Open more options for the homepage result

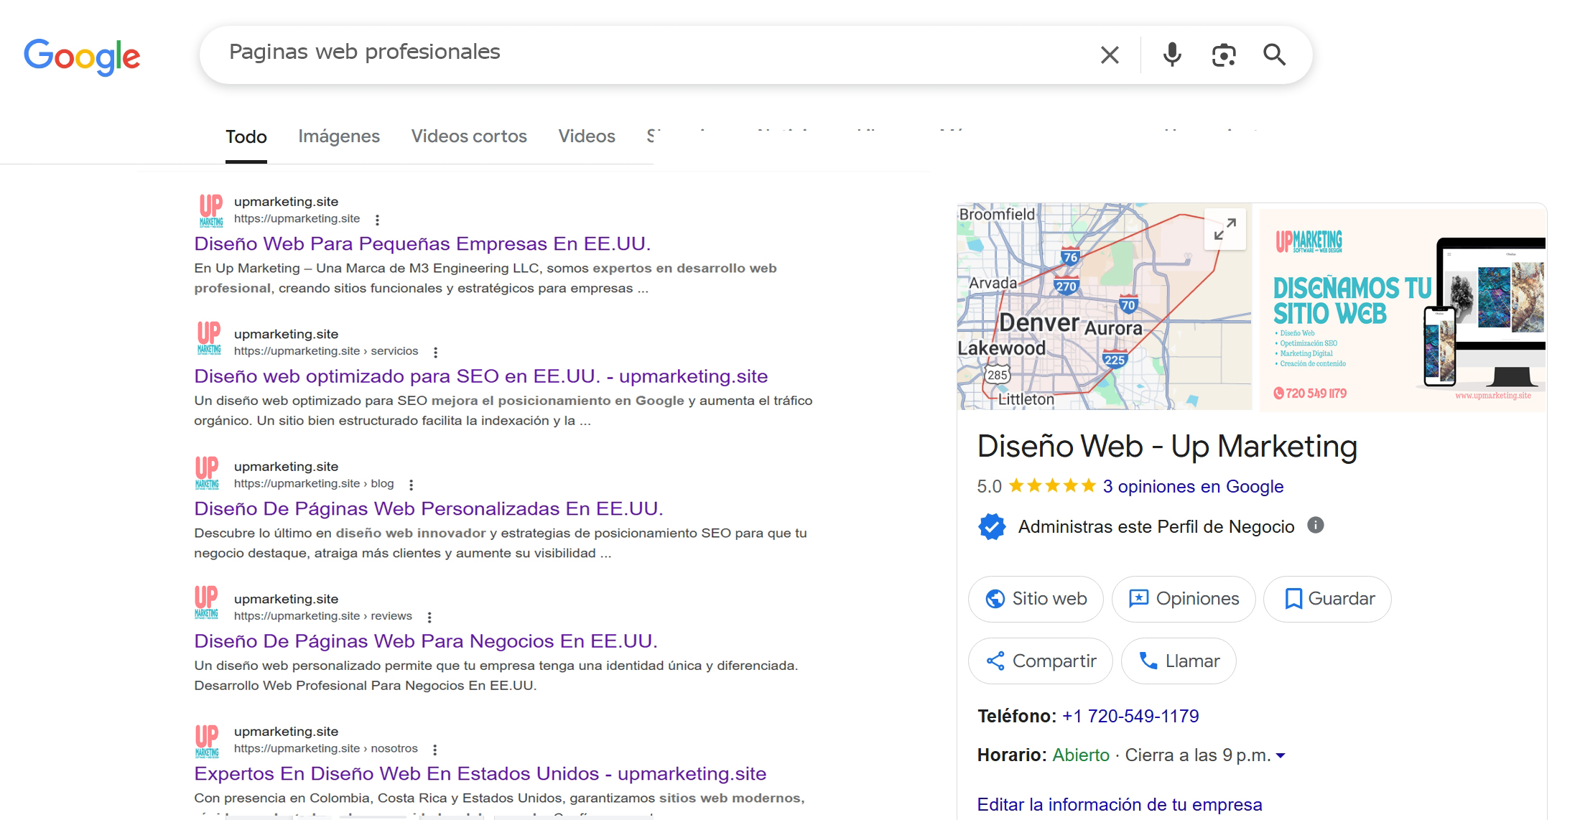point(377,220)
